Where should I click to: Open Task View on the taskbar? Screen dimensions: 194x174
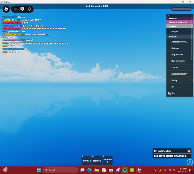(82, 170)
